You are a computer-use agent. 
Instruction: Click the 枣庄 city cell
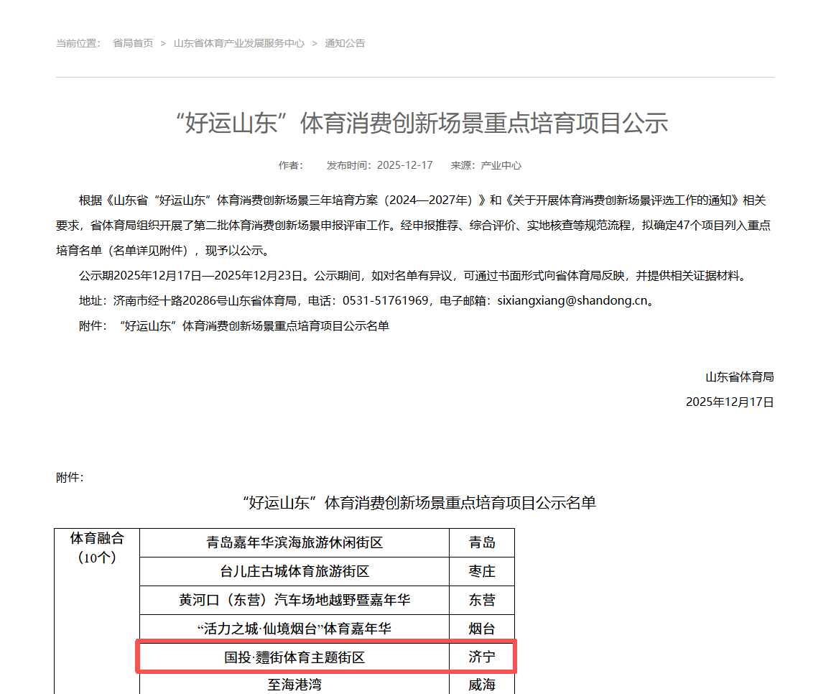tap(482, 572)
